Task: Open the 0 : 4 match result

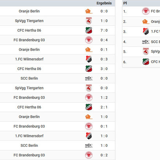Action: 104,40
